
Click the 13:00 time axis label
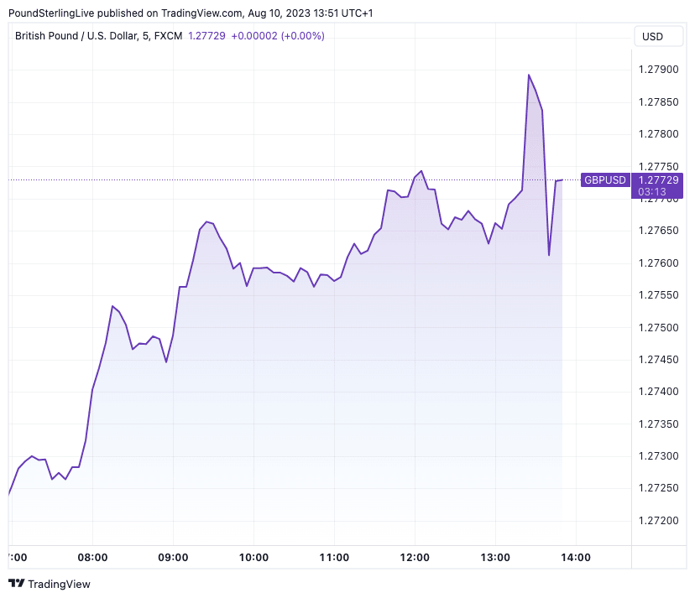point(495,558)
